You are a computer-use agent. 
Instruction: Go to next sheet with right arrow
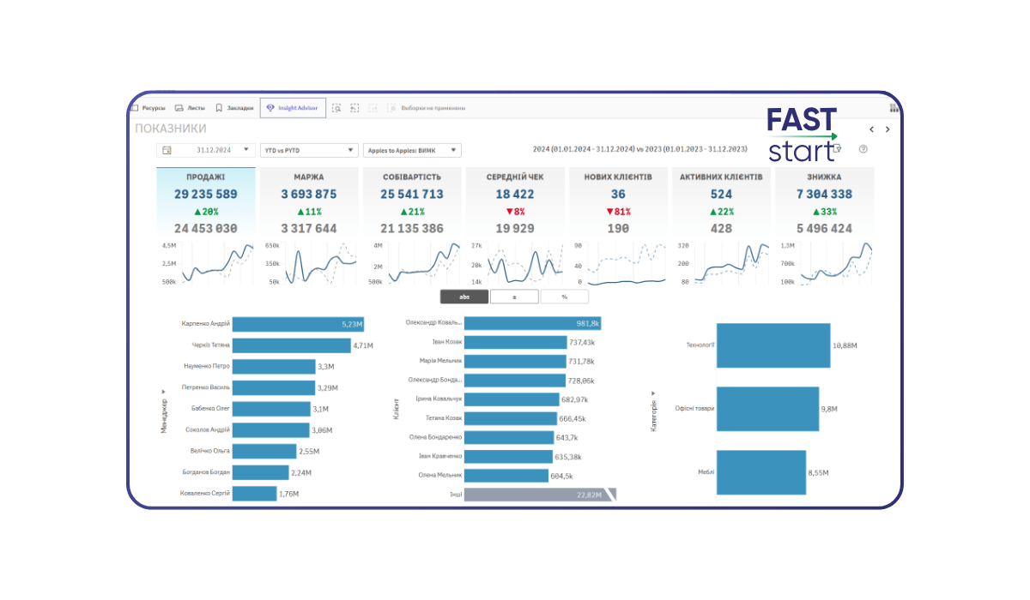tap(888, 129)
